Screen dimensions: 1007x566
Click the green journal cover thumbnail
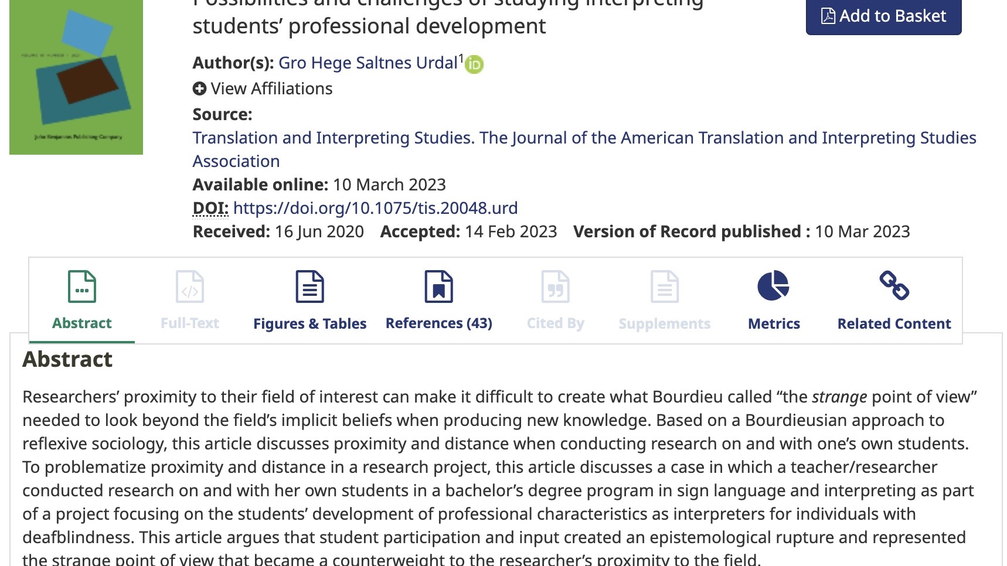tap(76, 77)
